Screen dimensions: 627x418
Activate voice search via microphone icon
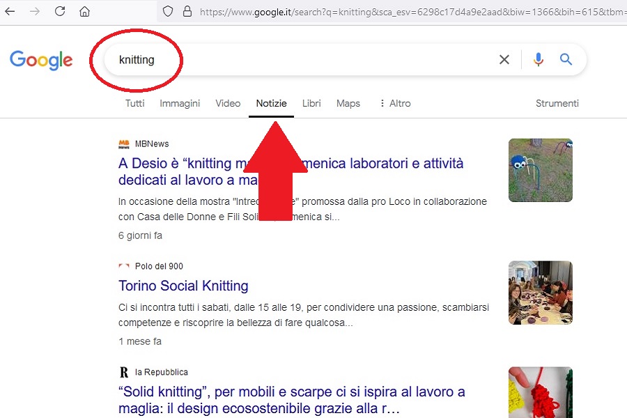(538, 59)
